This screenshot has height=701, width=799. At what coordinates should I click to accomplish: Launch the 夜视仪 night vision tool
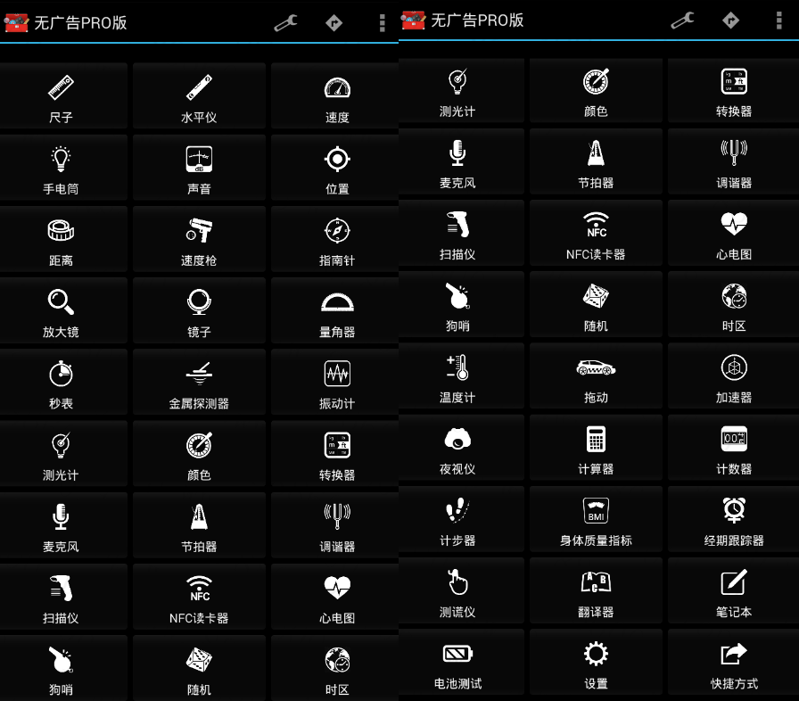(x=457, y=448)
